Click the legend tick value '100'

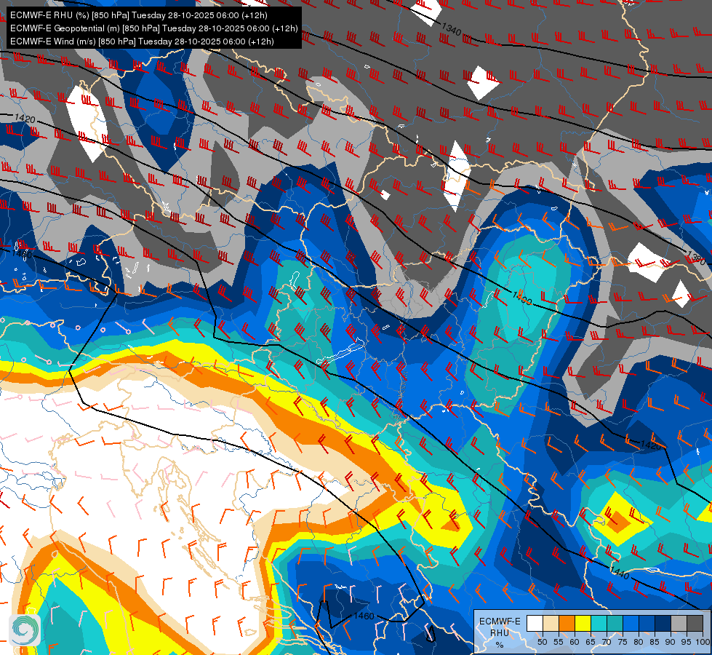pos(703,642)
